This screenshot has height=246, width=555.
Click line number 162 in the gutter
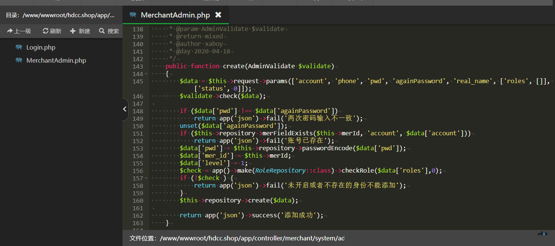(x=138, y=215)
